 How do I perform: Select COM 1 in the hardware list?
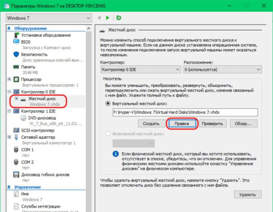[27, 149]
